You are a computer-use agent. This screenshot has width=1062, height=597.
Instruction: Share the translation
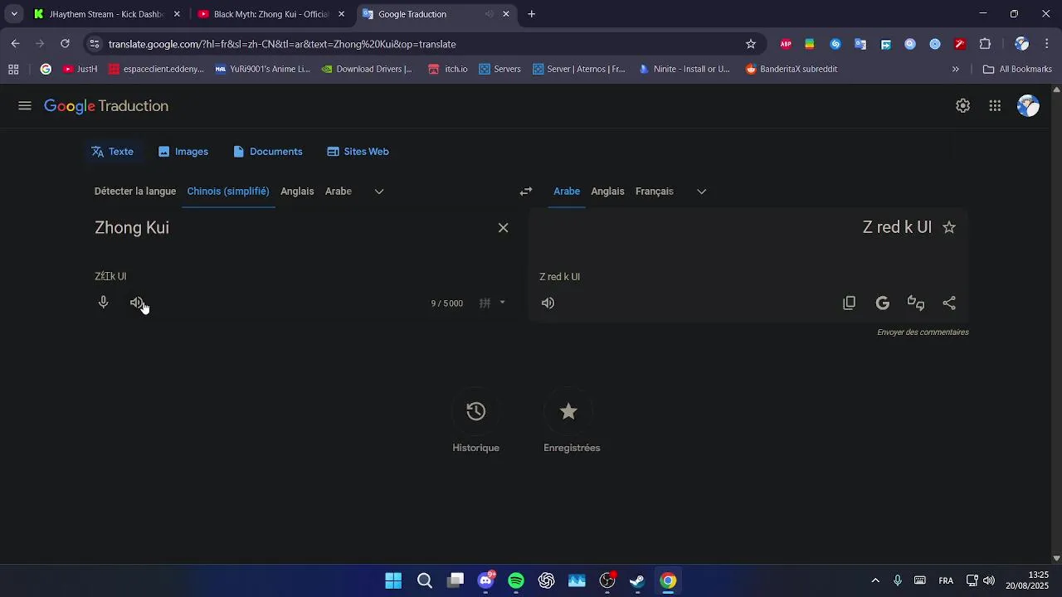coord(949,303)
